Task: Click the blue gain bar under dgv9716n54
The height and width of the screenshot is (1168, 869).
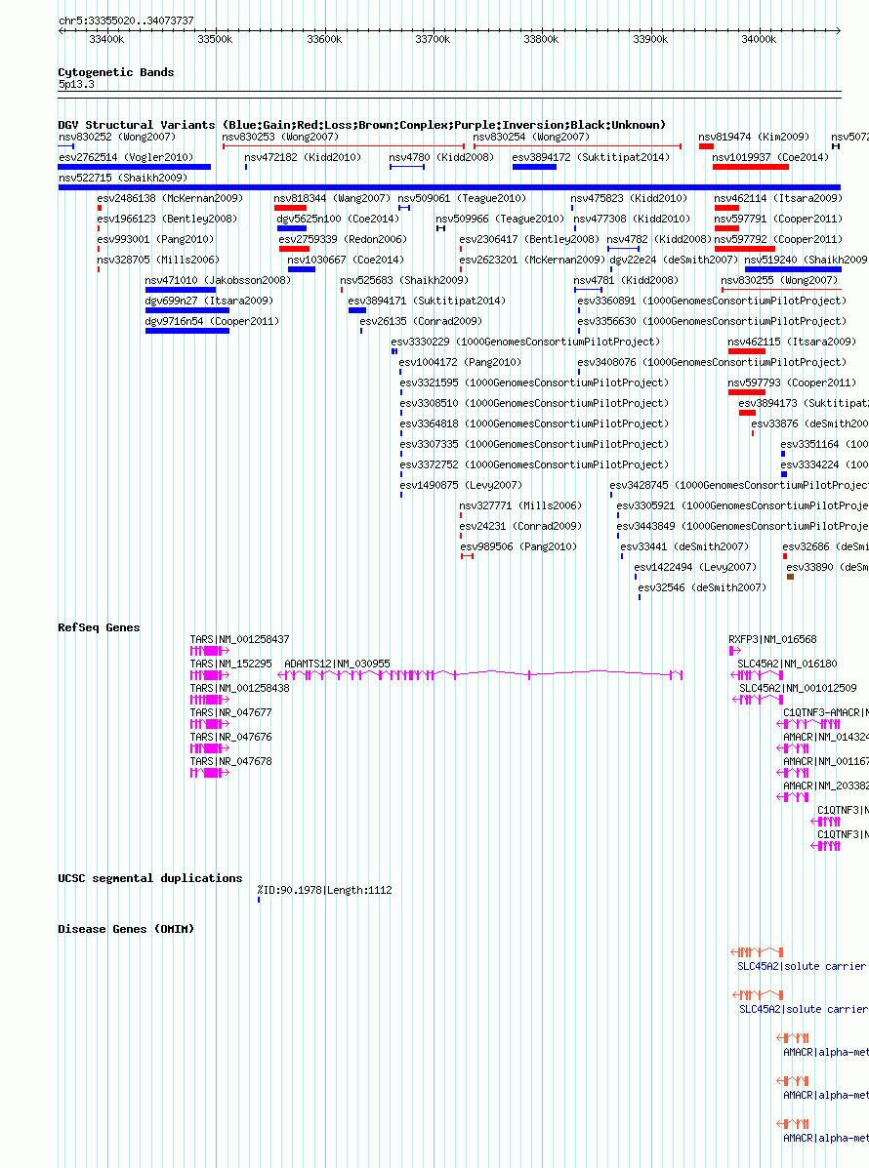Action: pyautogui.click(x=187, y=331)
